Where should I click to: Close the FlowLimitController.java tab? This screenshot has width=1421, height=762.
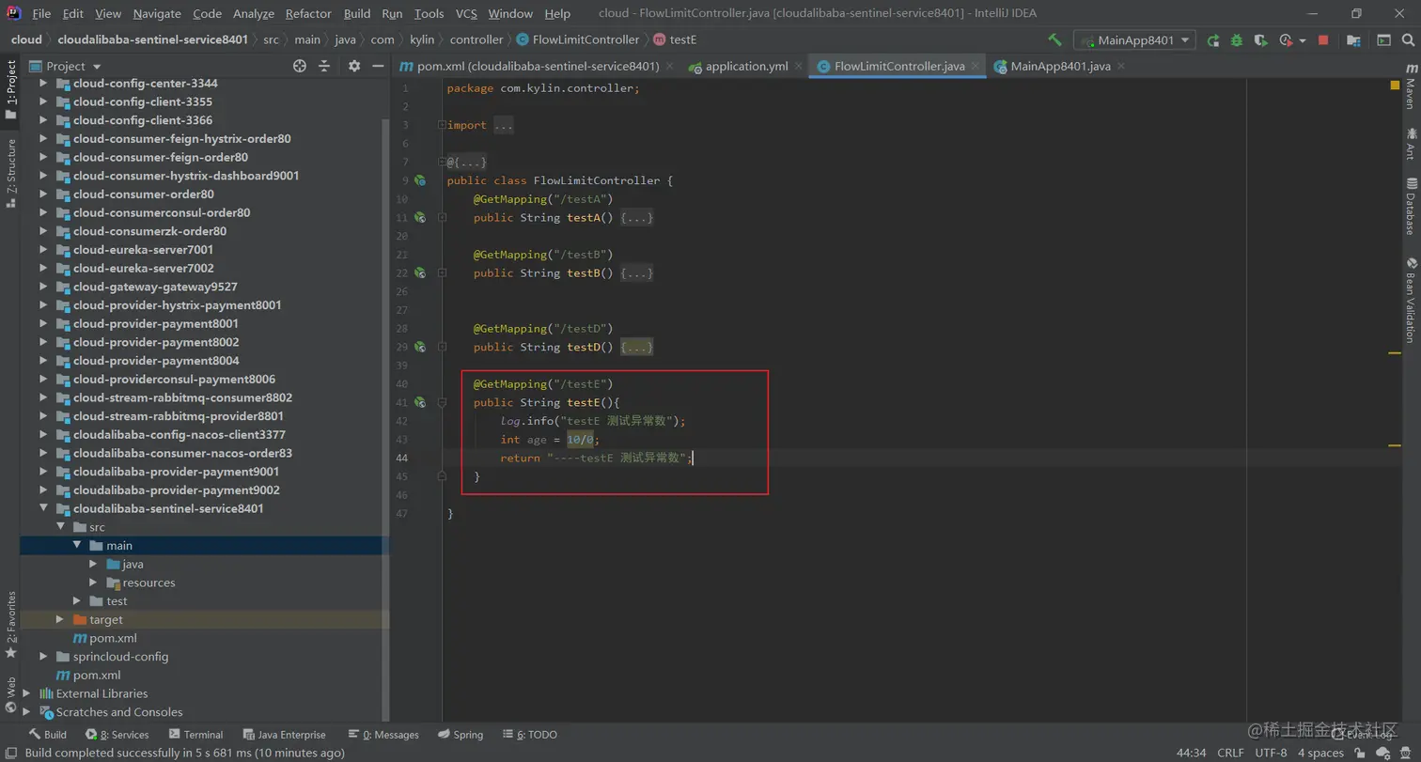point(976,67)
